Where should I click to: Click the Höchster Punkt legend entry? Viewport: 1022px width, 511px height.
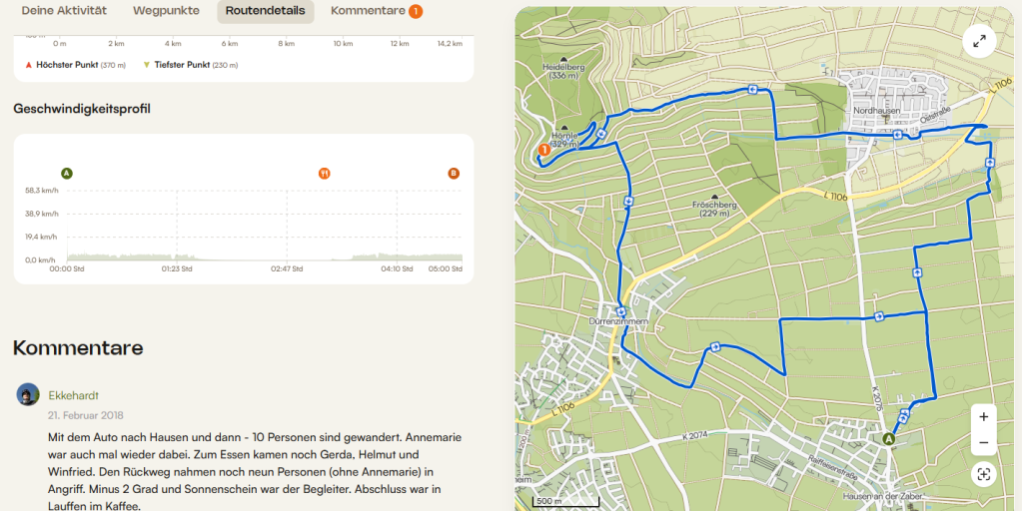pos(76,65)
